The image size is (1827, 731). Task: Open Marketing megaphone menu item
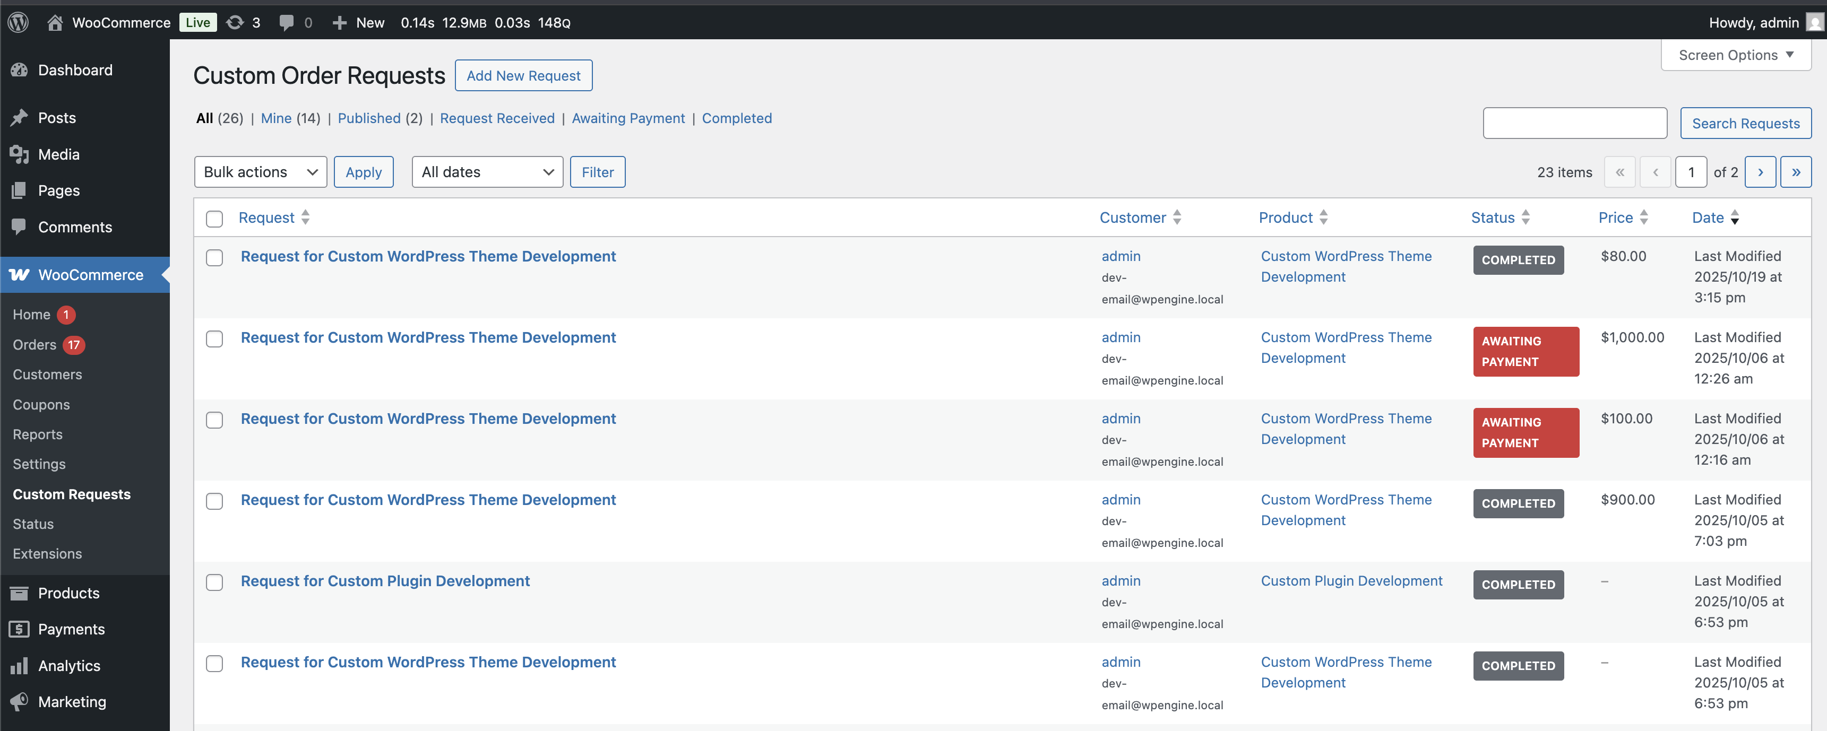(x=72, y=701)
